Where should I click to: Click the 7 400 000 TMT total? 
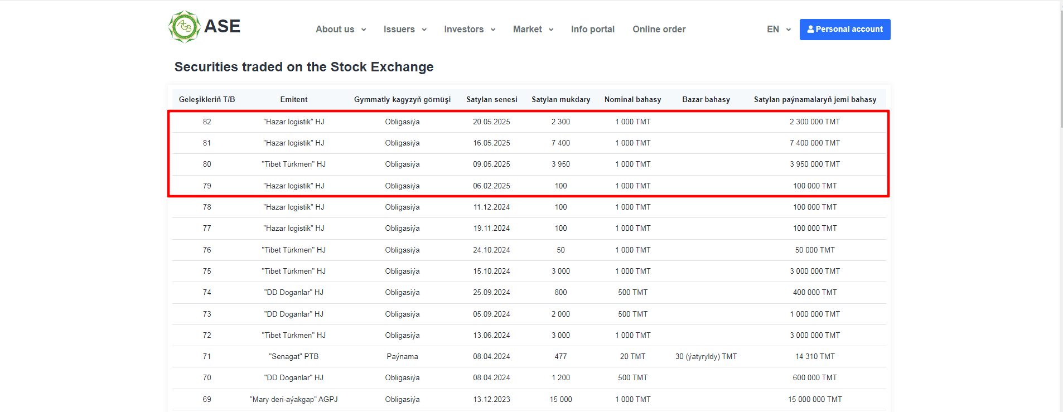click(x=815, y=143)
